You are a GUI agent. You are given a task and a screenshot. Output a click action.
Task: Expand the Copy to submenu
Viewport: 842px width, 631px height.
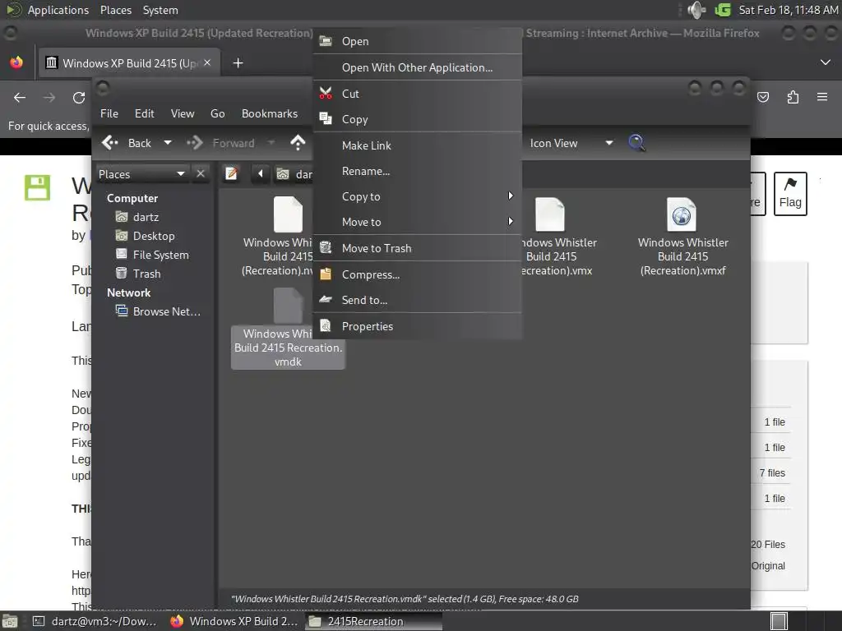click(x=417, y=196)
